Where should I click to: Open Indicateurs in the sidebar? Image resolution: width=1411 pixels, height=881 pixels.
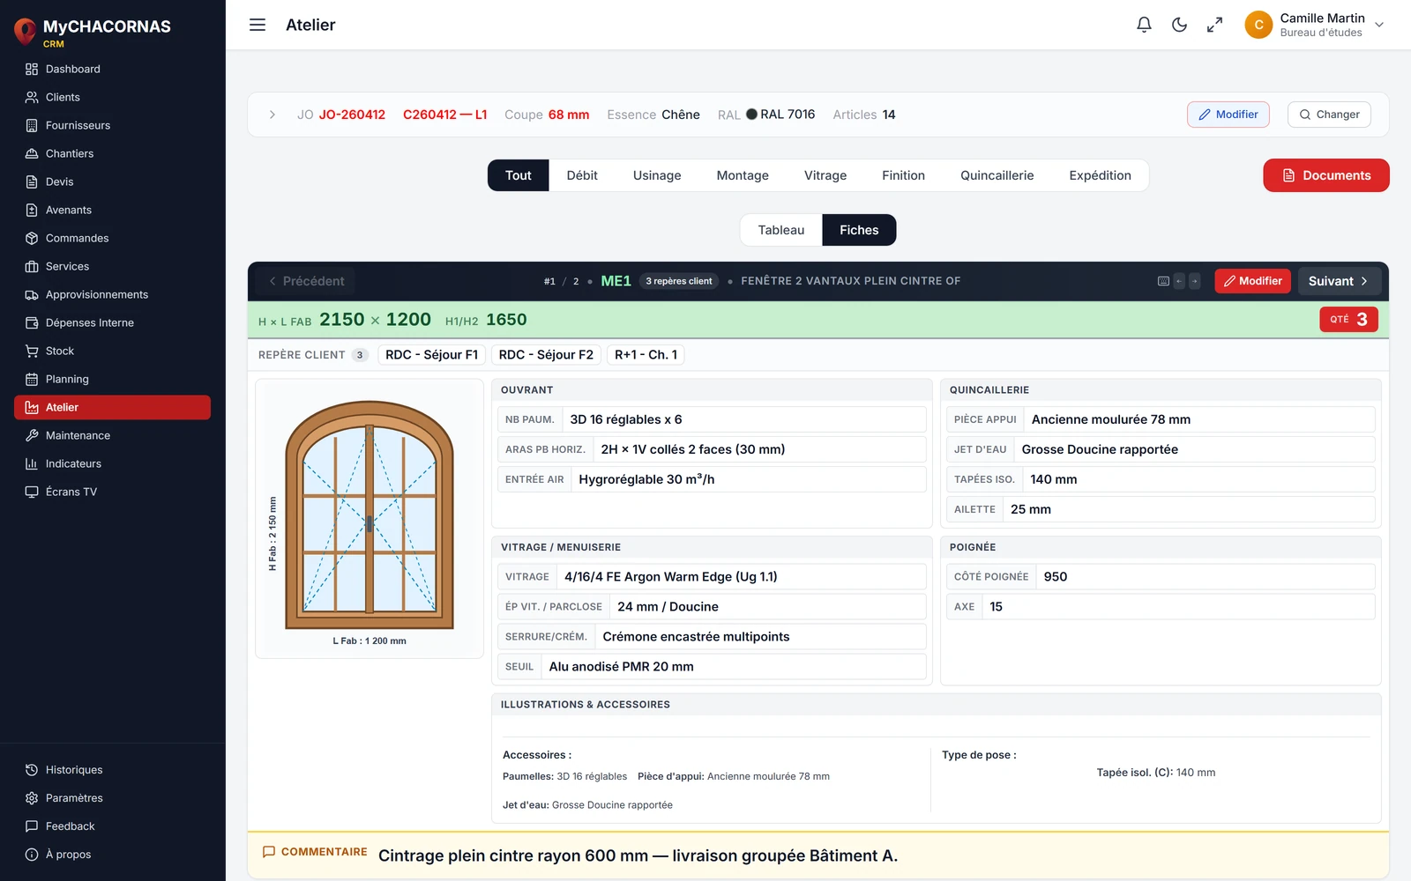coord(112,463)
